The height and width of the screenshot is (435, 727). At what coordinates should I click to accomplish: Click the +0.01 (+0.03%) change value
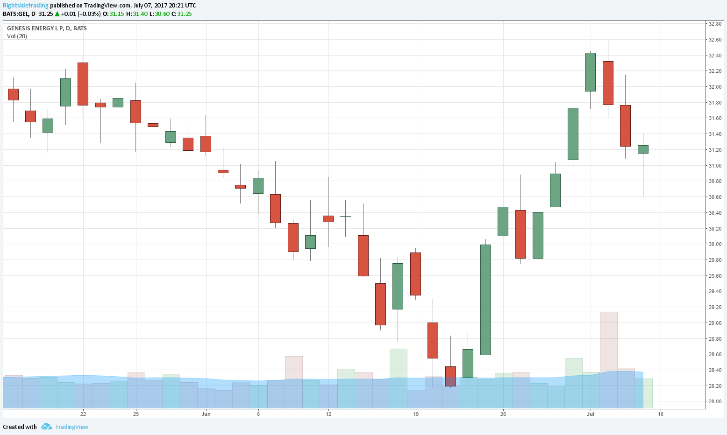point(81,14)
